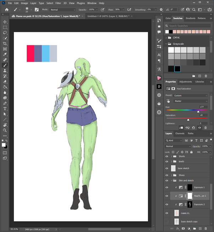Viewport: 214px width, 232px height.
Task: Collapse the Skin and sketch group
Action: pyautogui.click(x=171, y=180)
